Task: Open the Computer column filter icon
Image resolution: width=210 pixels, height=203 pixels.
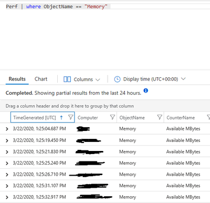Action: (x=112, y=117)
